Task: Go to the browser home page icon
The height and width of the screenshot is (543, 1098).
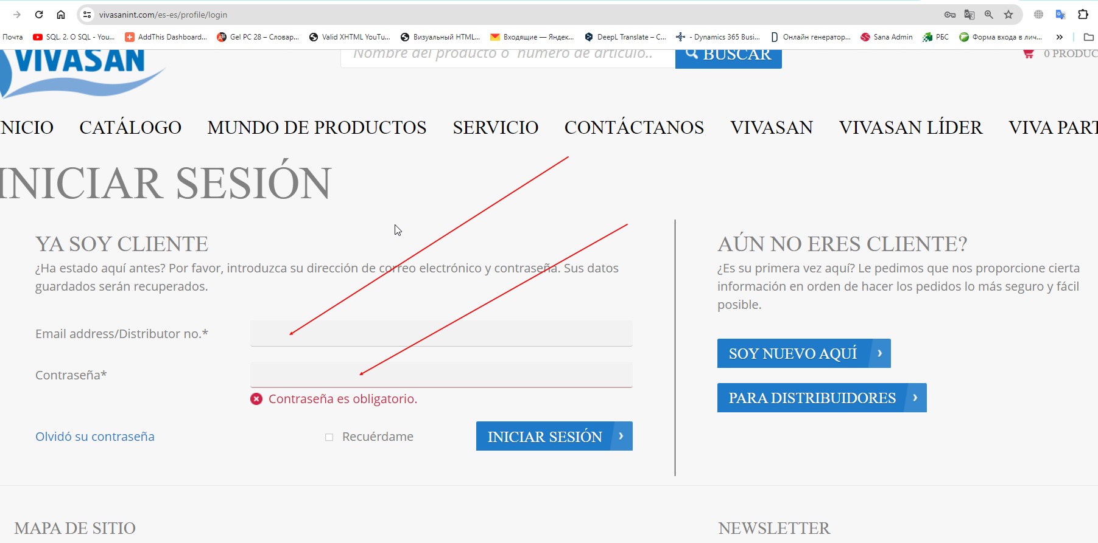Action: tap(61, 15)
